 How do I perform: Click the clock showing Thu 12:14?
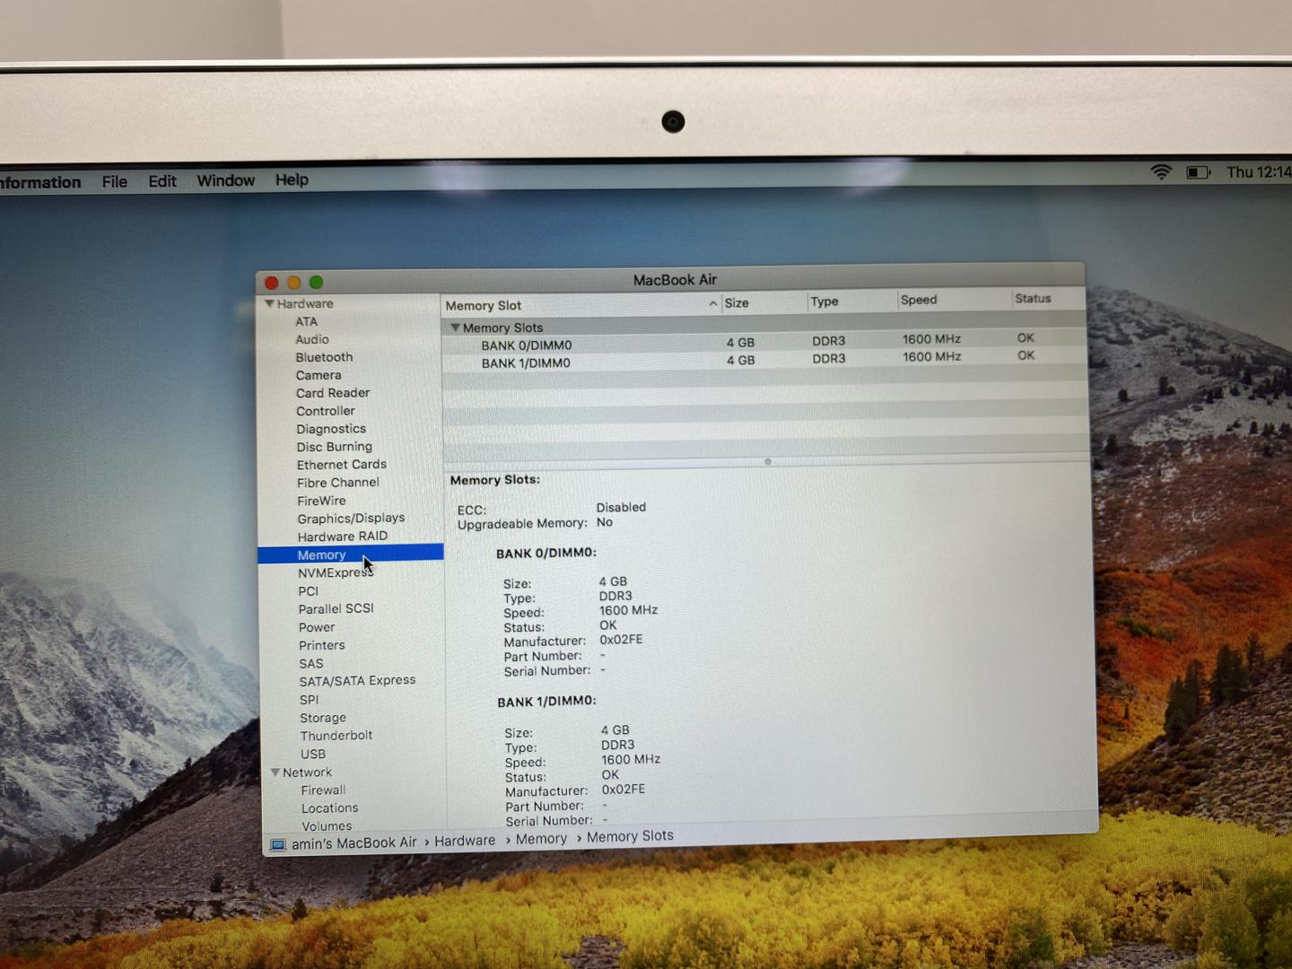tap(1259, 171)
